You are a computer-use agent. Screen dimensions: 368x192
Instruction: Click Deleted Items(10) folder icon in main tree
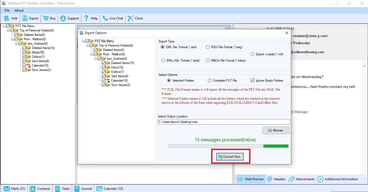29,48
